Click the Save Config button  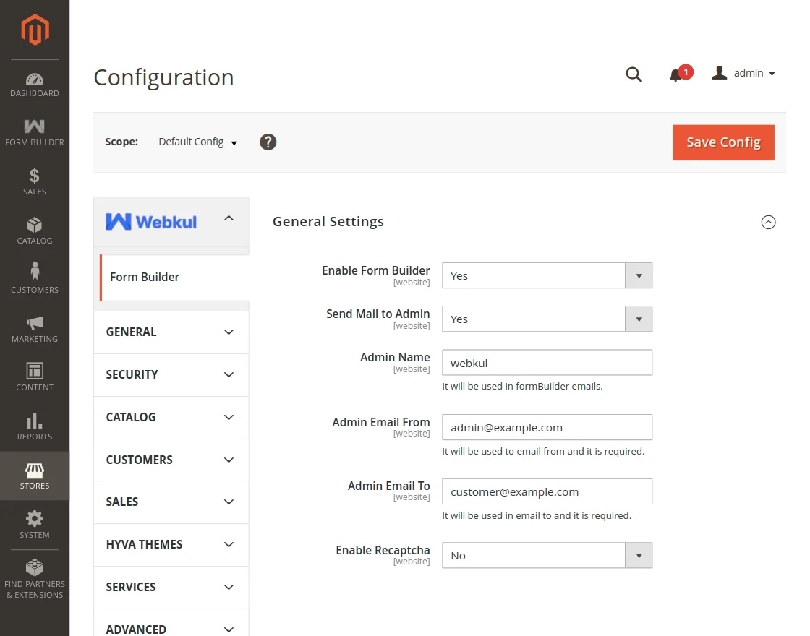coord(723,142)
